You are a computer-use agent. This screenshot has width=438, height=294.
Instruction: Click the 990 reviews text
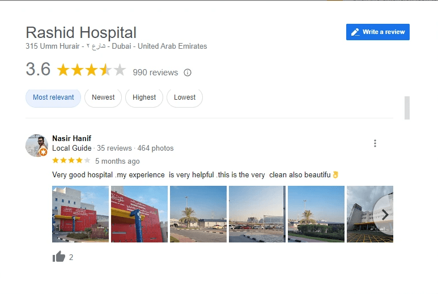pos(155,73)
